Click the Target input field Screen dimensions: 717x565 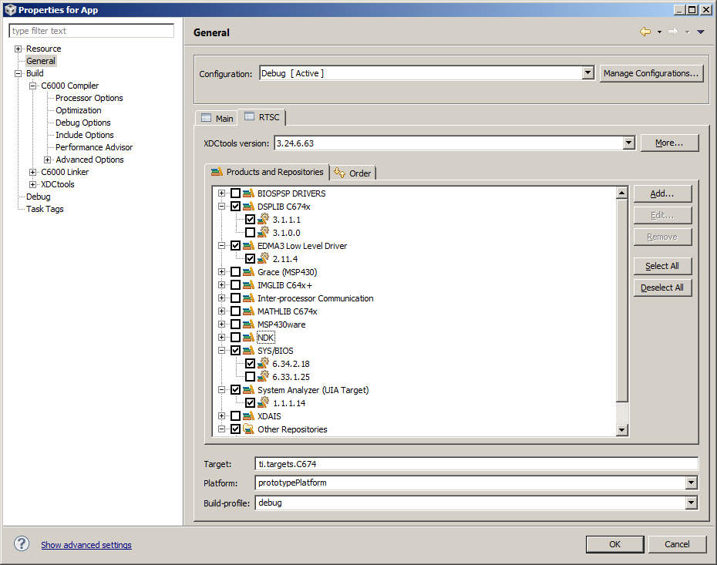(476, 463)
